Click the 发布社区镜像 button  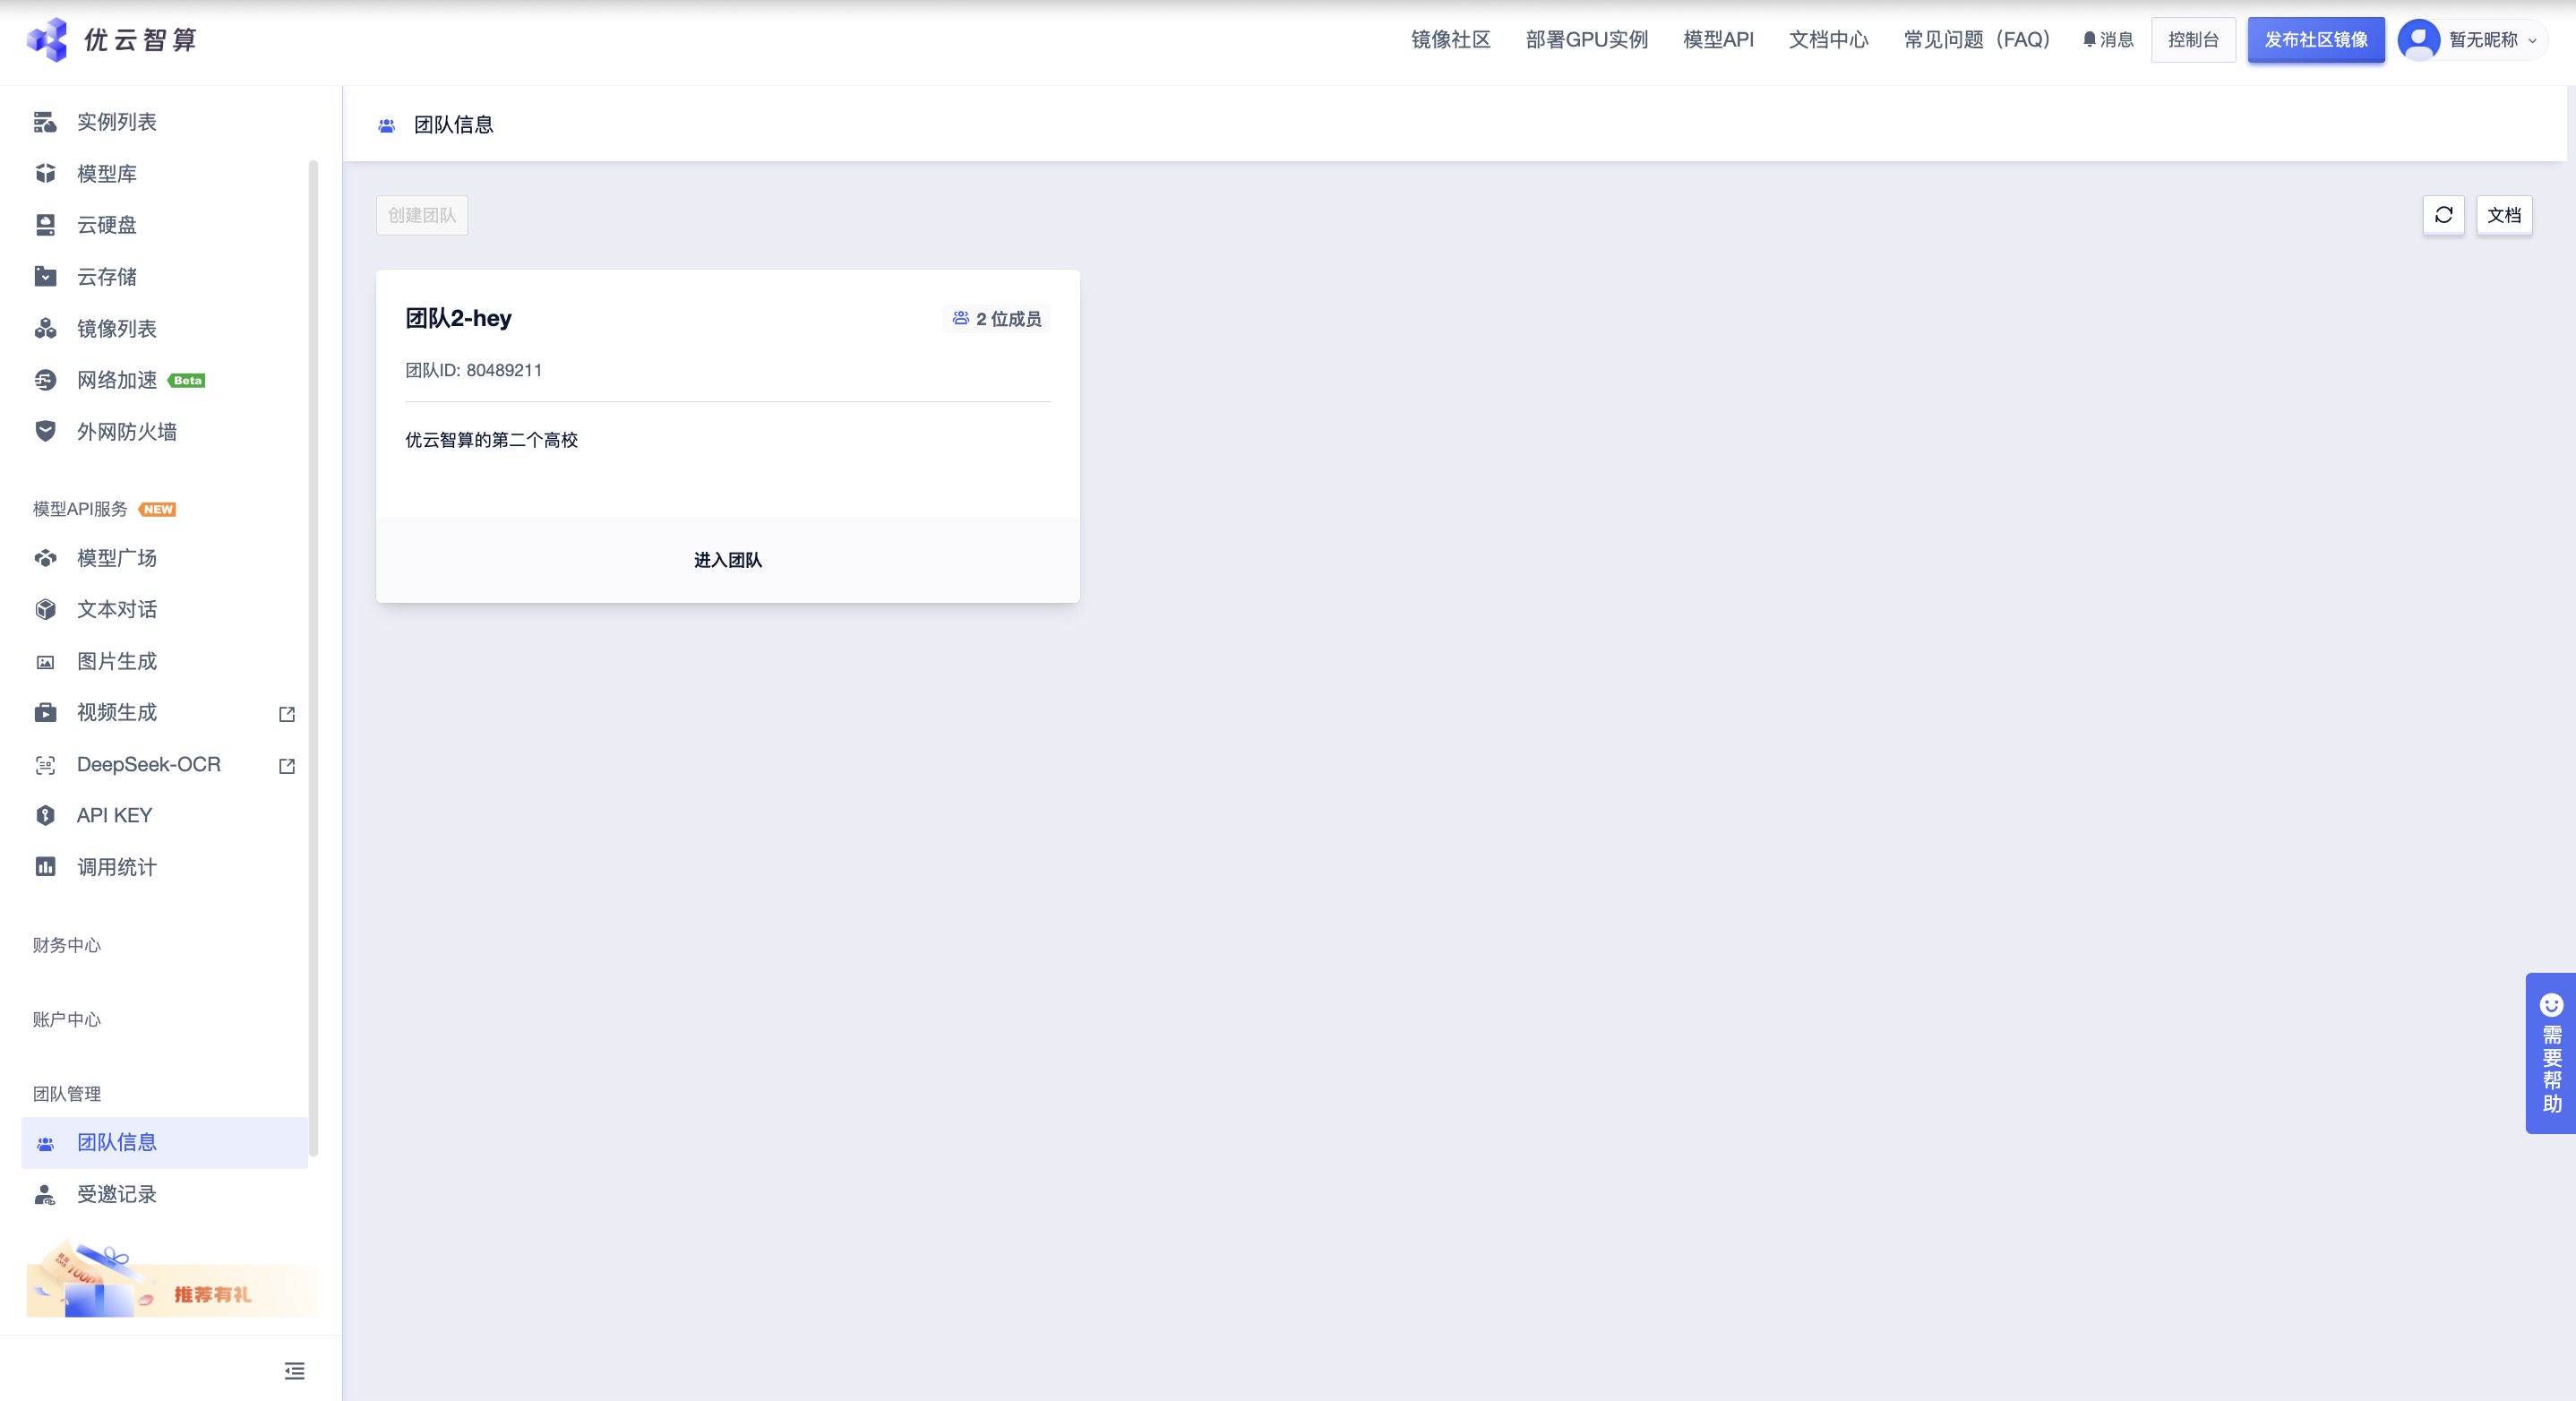point(2315,40)
